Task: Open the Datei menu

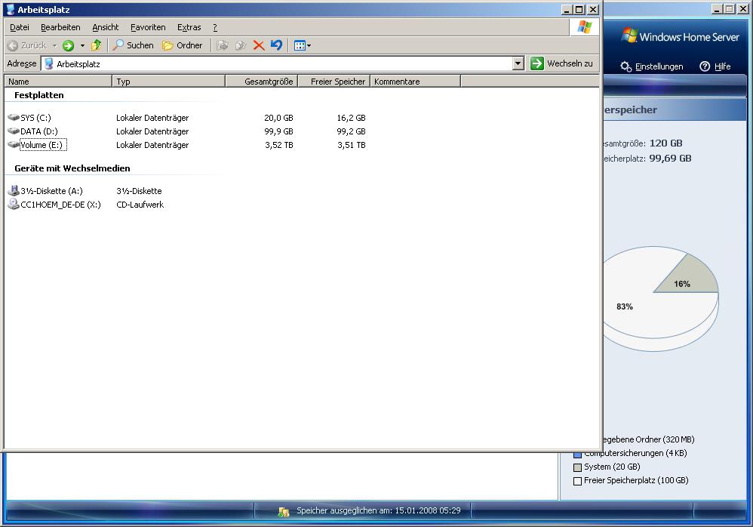Action: (19, 27)
